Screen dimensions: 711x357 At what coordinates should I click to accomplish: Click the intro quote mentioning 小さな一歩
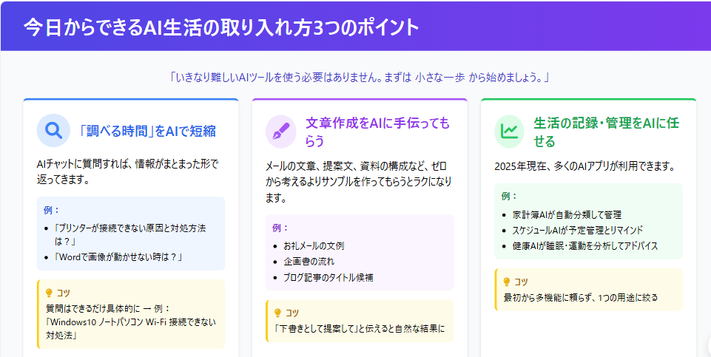(x=359, y=77)
